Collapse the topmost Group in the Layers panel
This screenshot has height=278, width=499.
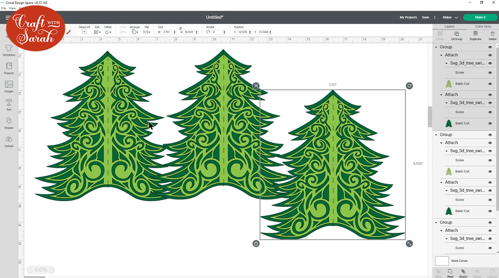(x=437, y=47)
